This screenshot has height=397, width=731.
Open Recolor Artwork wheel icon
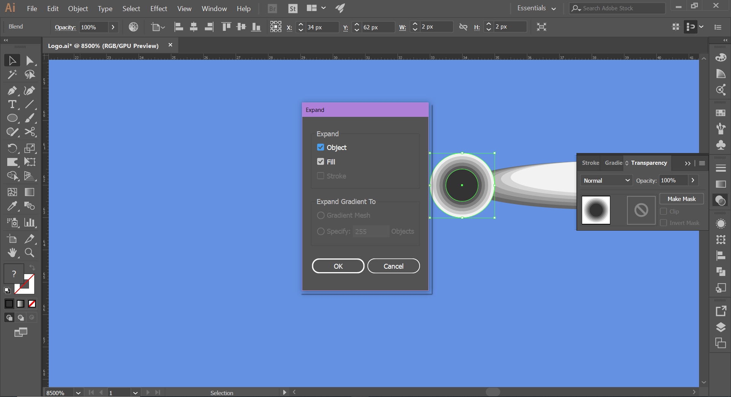point(133,27)
